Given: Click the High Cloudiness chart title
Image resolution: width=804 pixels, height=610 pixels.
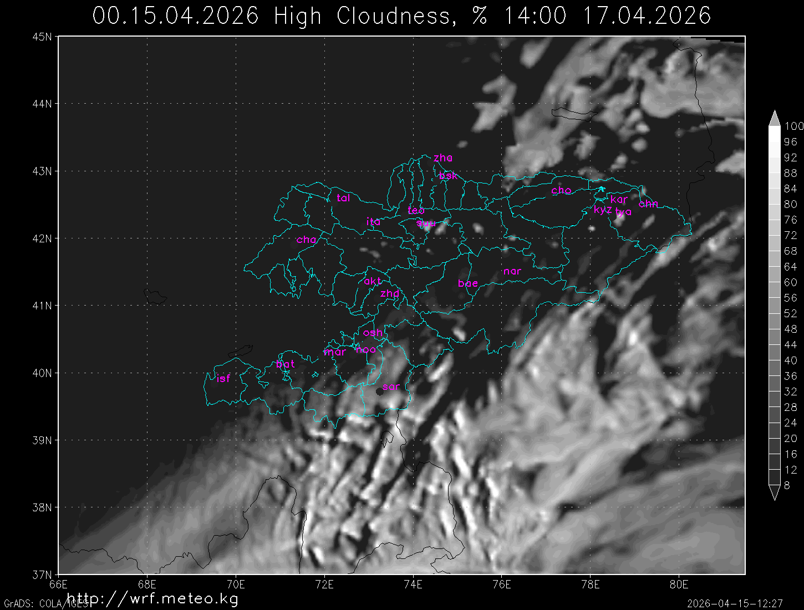Looking at the screenshot, I should [401, 16].
